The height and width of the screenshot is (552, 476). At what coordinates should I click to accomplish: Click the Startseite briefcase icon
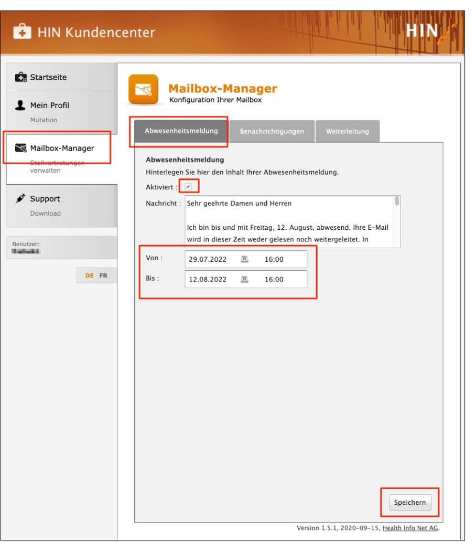pyautogui.click(x=21, y=78)
